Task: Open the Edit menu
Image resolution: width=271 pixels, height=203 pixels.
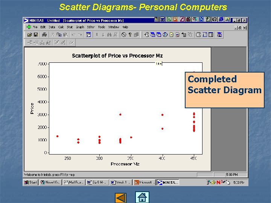Action: (43, 27)
